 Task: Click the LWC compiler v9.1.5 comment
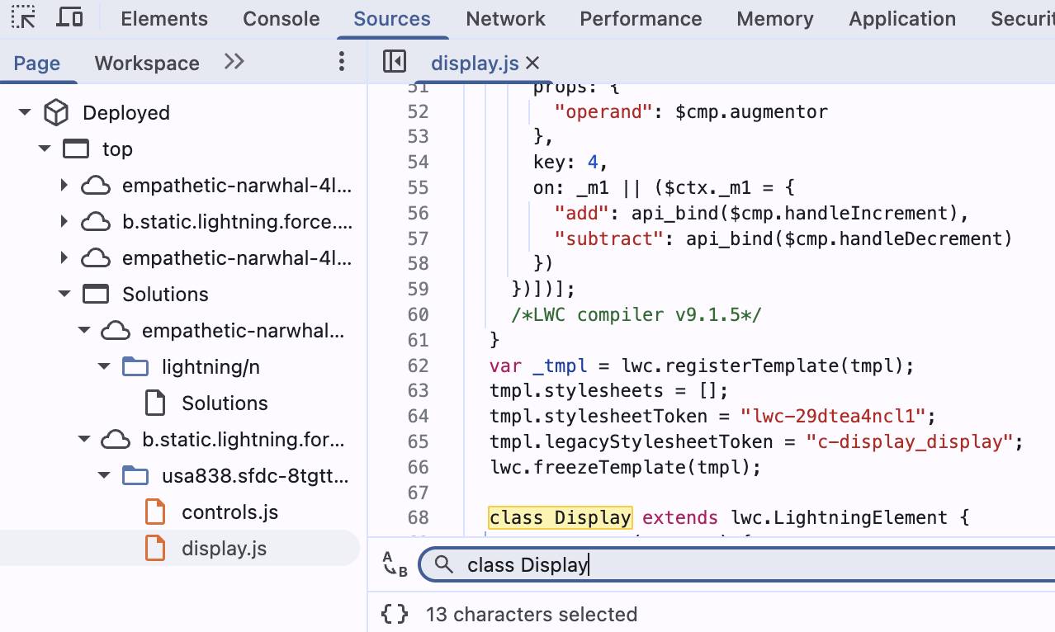point(636,314)
